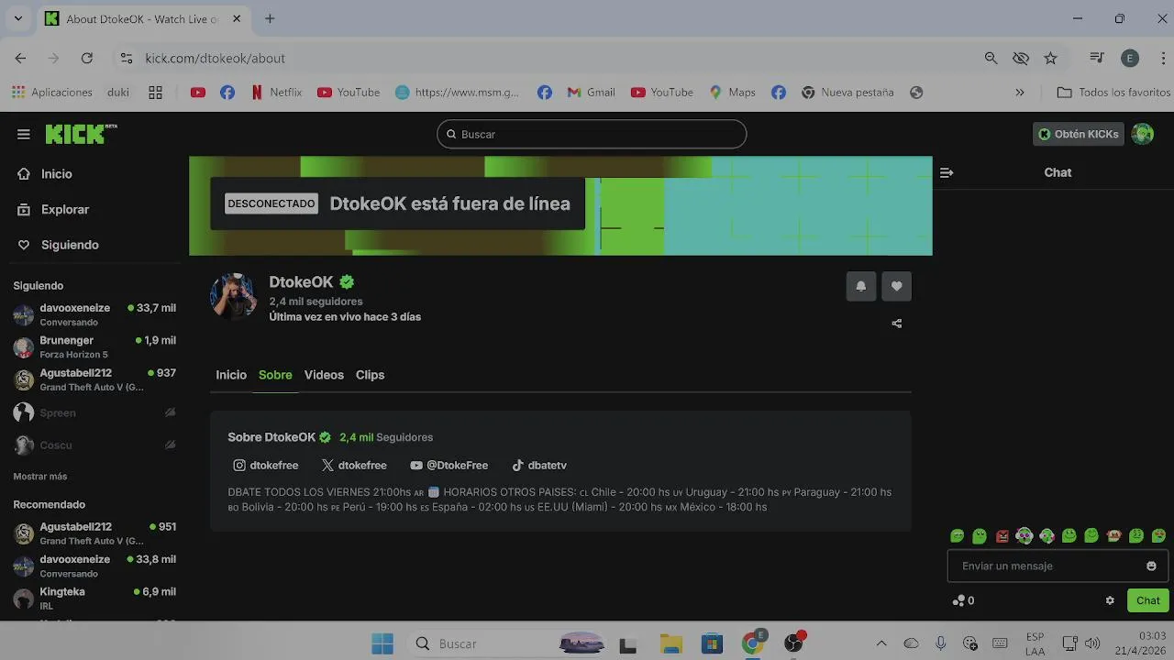Click the Obtén KICKs button
The width and height of the screenshot is (1174, 660).
pos(1079,134)
